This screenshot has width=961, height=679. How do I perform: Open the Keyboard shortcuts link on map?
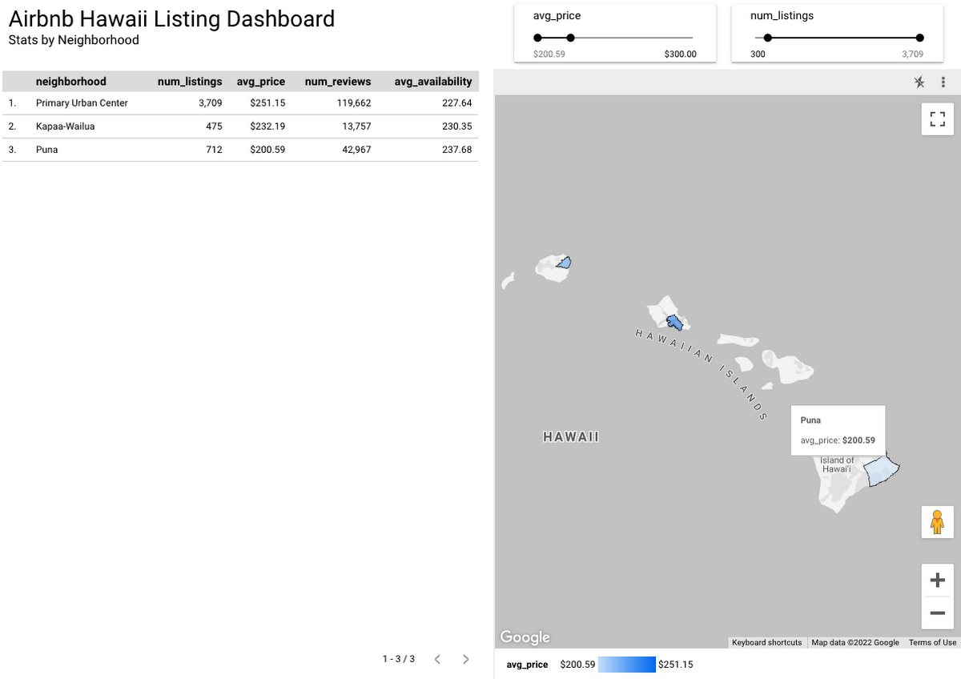(x=766, y=642)
